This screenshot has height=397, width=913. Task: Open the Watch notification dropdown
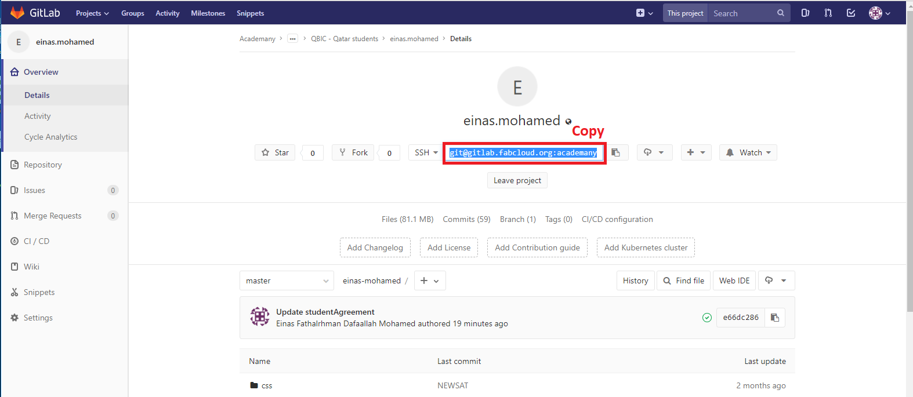(x=748, y=152)
